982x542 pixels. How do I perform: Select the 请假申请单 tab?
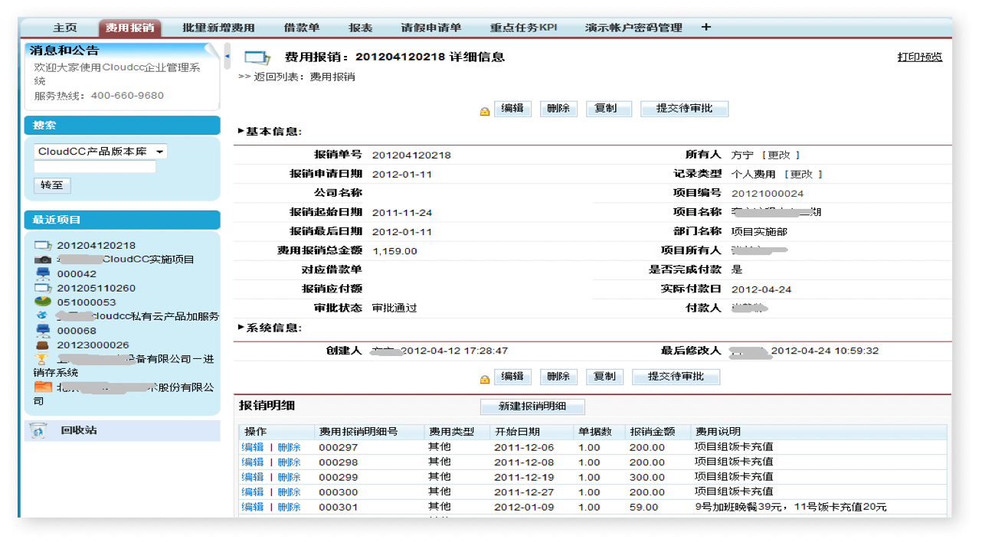pyautogui.click(x=431, y=28)
